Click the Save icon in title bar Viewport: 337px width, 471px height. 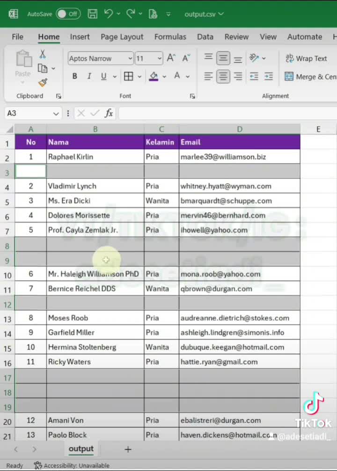click(x=92, y=14)
